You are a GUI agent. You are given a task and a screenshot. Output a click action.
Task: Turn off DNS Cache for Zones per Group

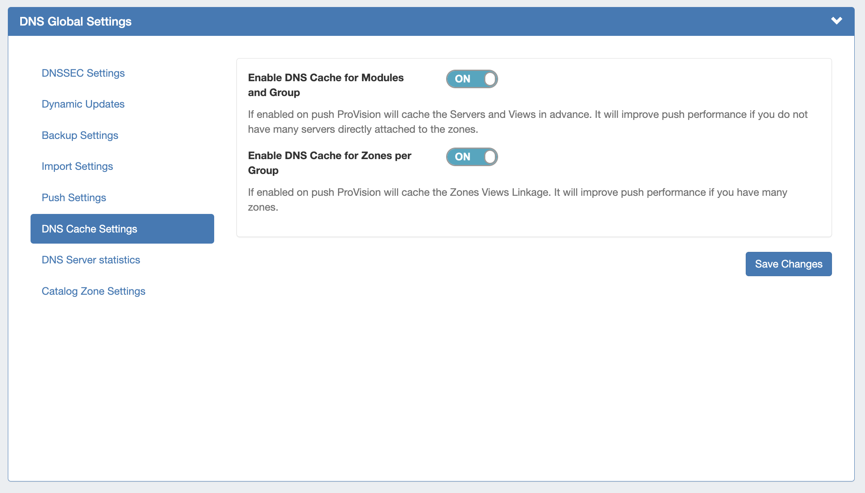[472, 157]
